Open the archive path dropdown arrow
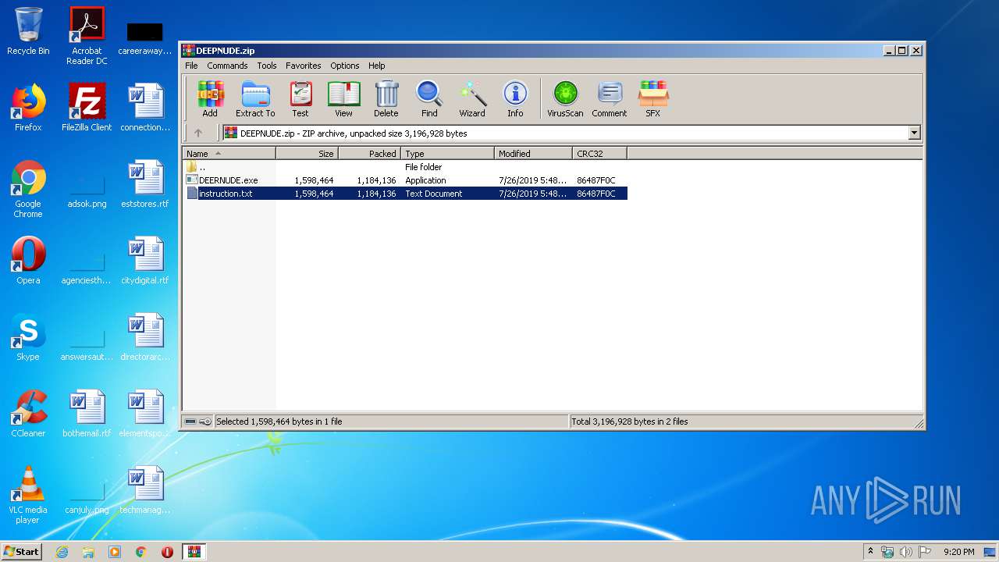The image size is (999, 562). [x=914, y=133]
